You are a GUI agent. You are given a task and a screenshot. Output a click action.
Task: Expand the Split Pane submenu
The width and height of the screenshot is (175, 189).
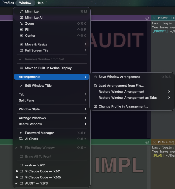52,101
